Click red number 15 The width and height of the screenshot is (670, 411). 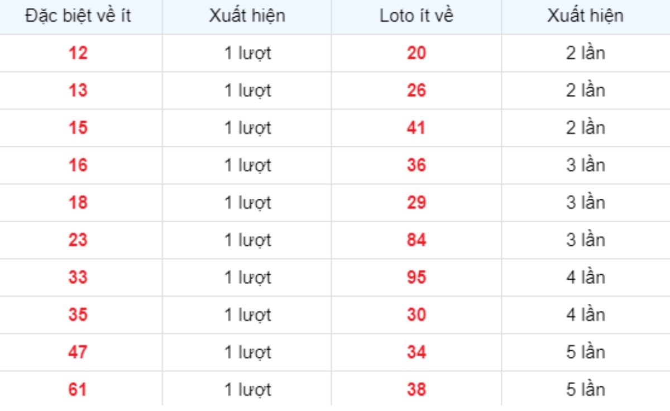[78, 128]
